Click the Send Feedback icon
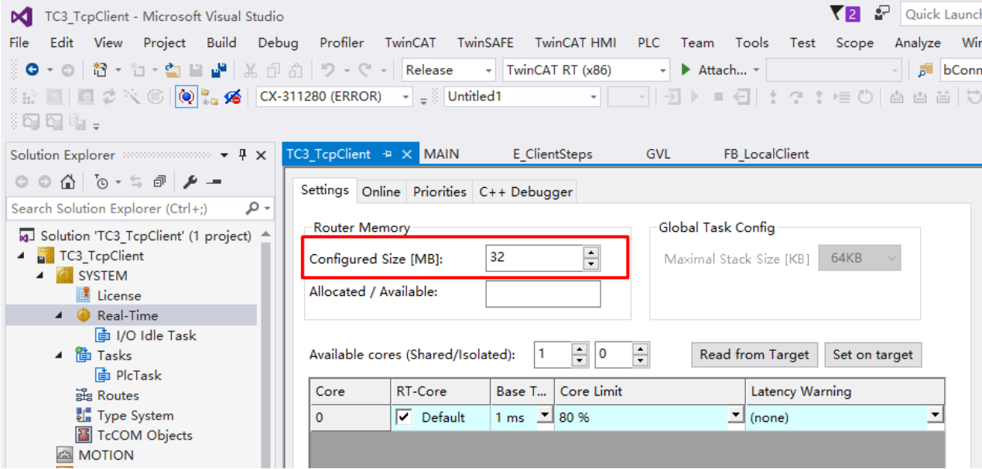This screenshot has width=982, height=469. pyautogui.click(x=882, y=14)
